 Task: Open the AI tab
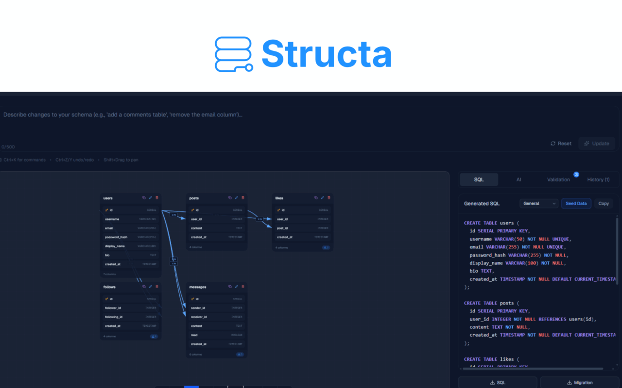[518, 179]
